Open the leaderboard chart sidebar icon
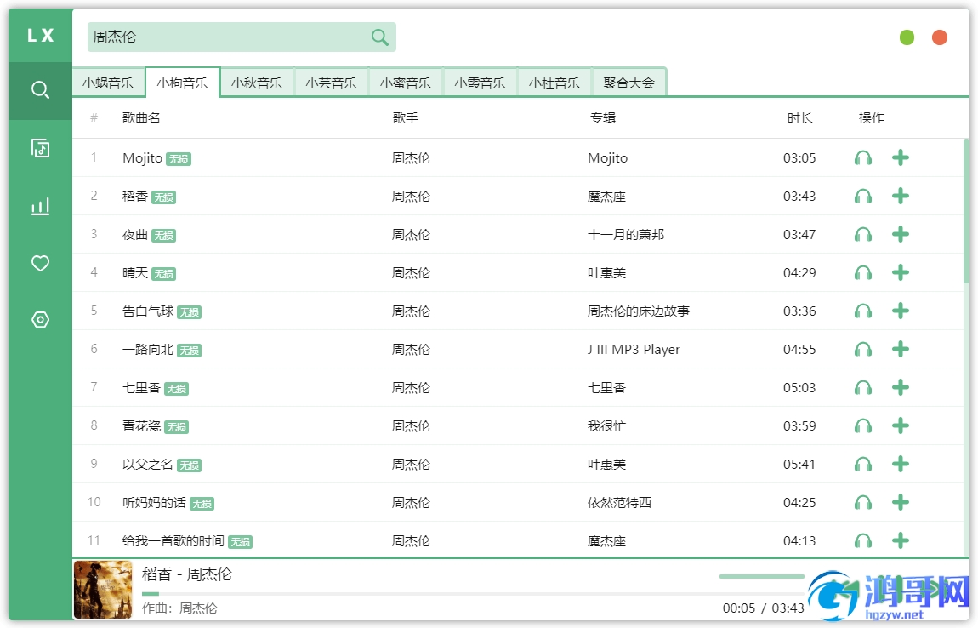 coord(40,206)
